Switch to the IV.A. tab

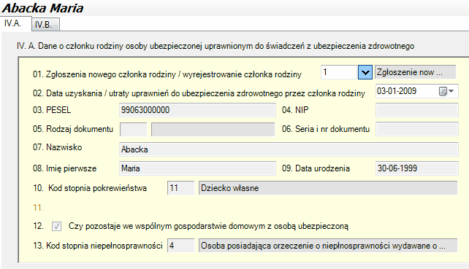(16, 23)
